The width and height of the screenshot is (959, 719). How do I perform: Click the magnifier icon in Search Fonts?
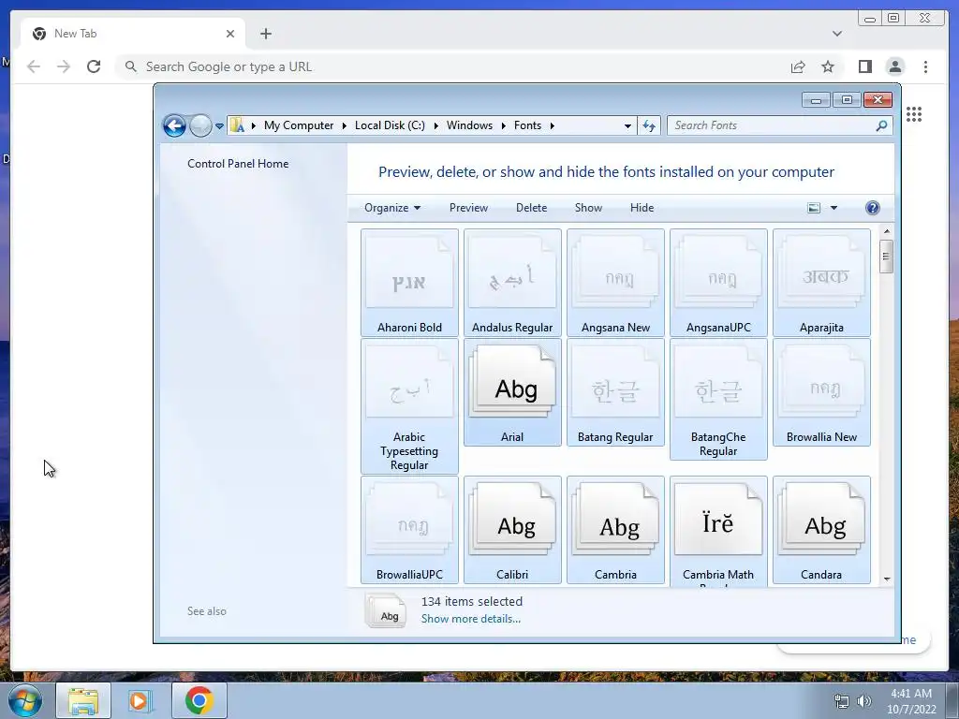pos(881,125)
